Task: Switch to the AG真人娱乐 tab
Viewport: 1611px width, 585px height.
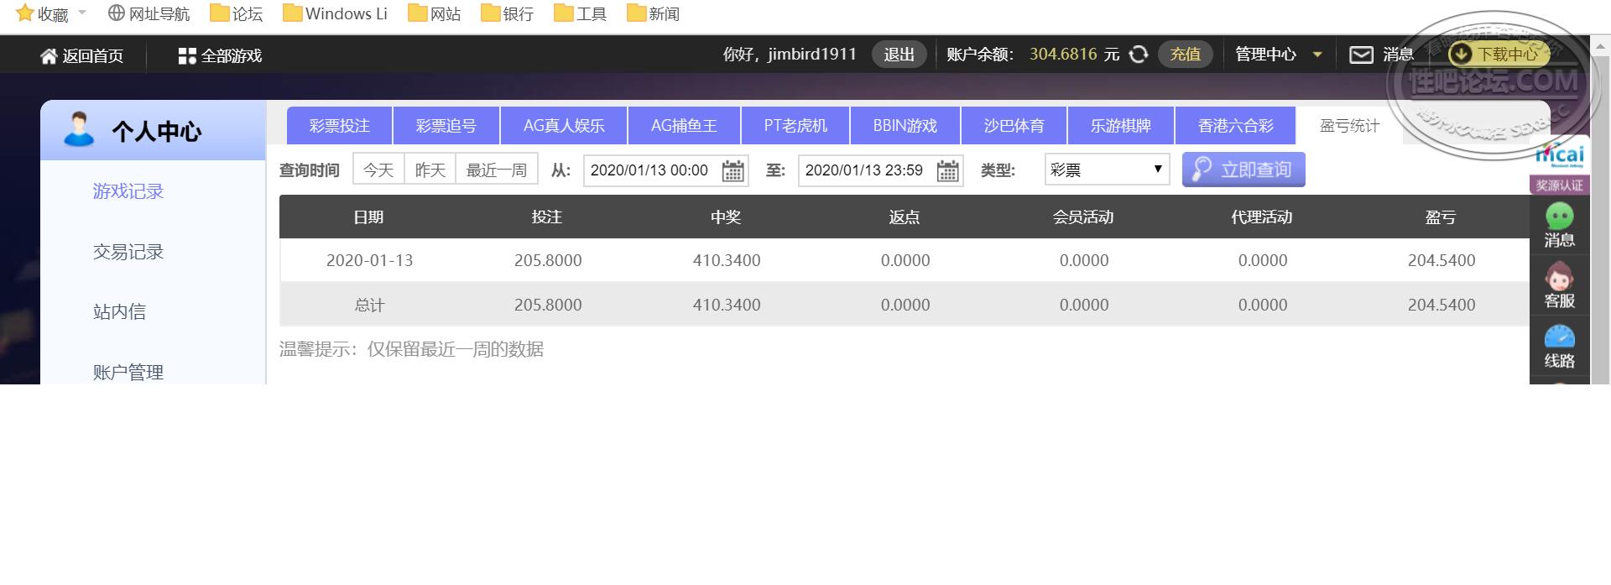Action: click(564, 126)
